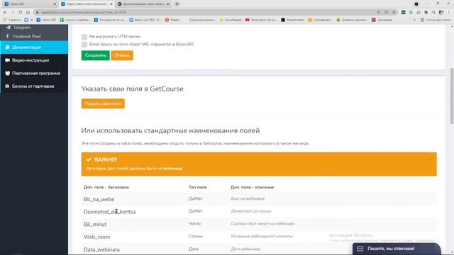Click the orange Отмена button
This screenshot has width=454, height=255.
tap(122, 55)
